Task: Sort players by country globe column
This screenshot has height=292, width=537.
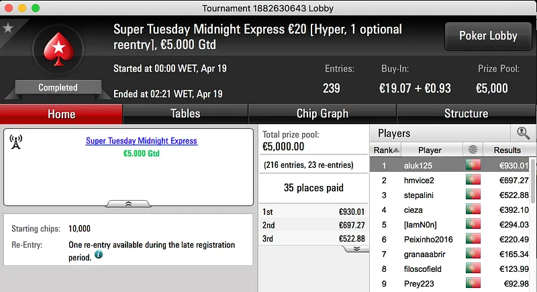Action: (473, 150)
